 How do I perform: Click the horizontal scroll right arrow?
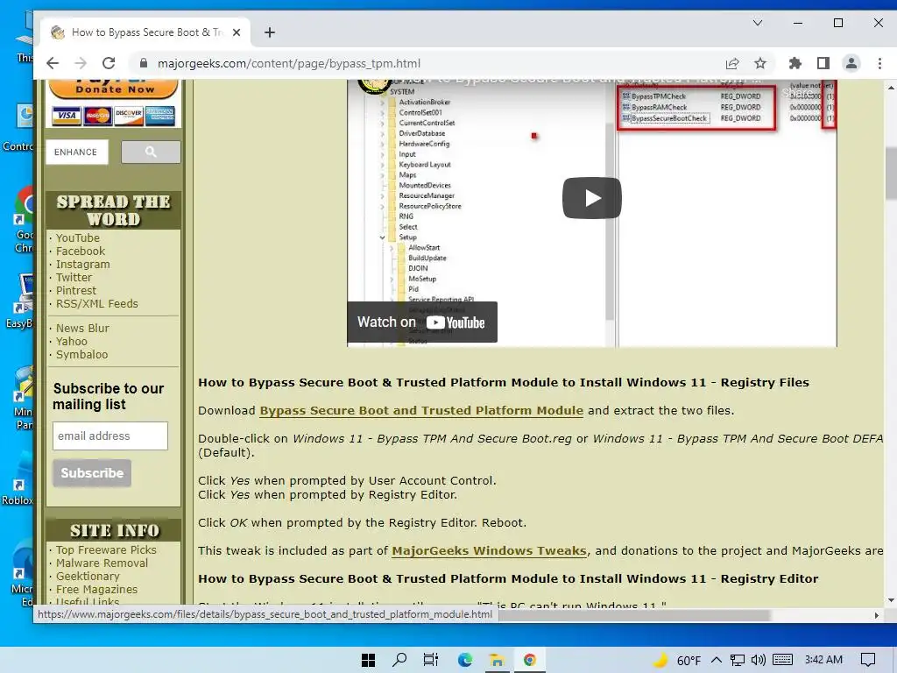876,615
